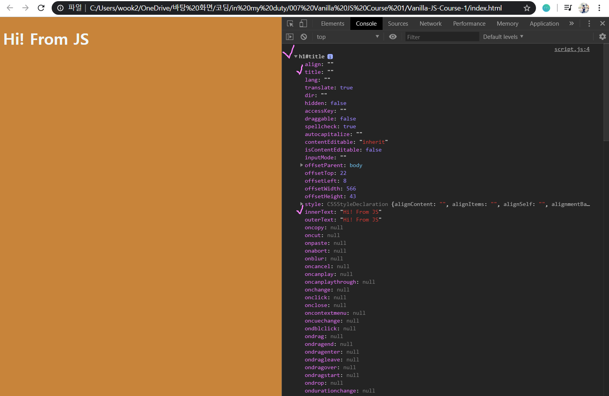The width and height of the screenshot is (609, 396).
Task: Select the spellcheck: true row
Action: tap(330, 126)
